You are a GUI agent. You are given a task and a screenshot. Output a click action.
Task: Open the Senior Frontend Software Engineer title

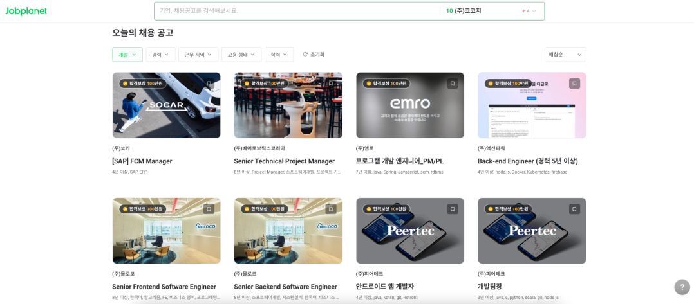[164, 287]
